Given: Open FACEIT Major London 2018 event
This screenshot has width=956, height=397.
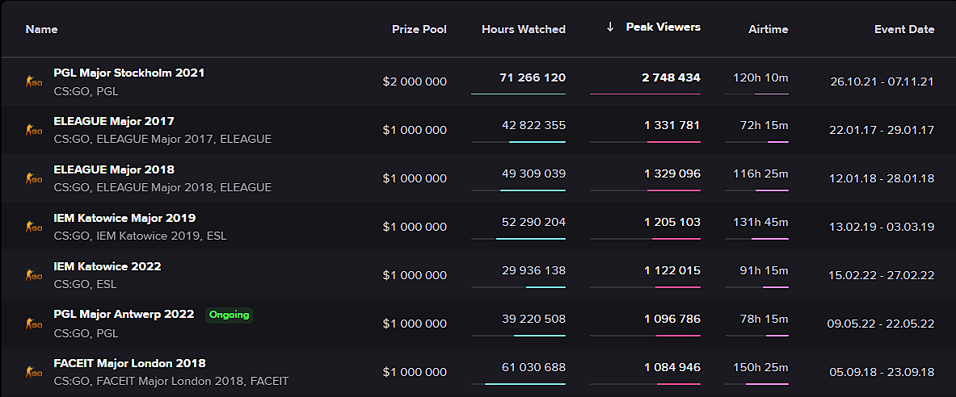Looking at the screenshot, I should (x=129, y=363).
